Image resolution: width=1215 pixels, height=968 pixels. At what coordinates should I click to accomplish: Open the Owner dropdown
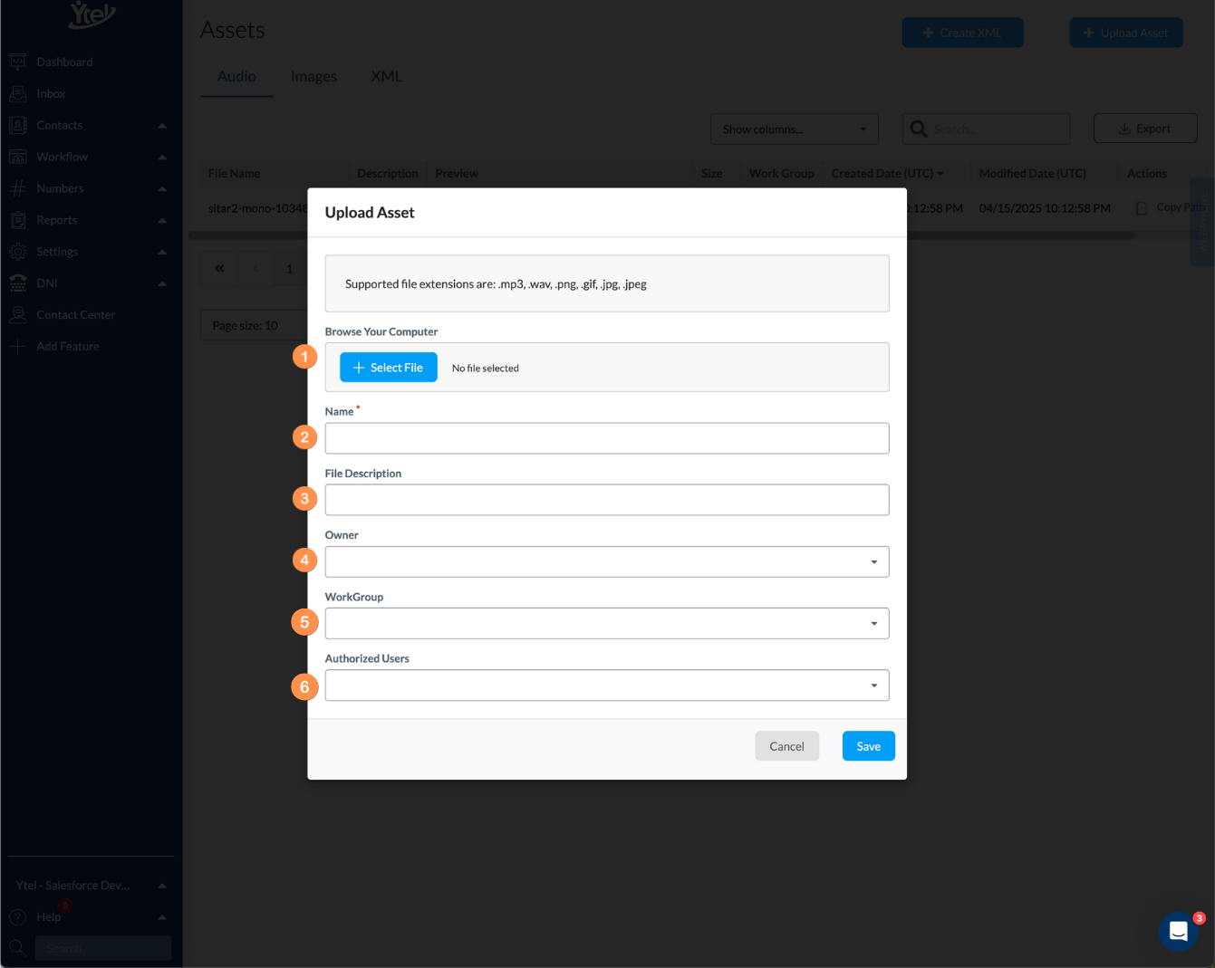coord(607,561)
